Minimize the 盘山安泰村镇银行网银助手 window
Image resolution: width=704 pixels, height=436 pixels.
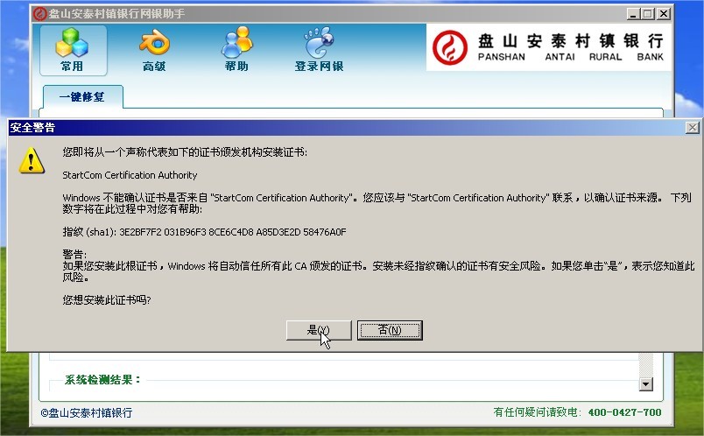632,14
